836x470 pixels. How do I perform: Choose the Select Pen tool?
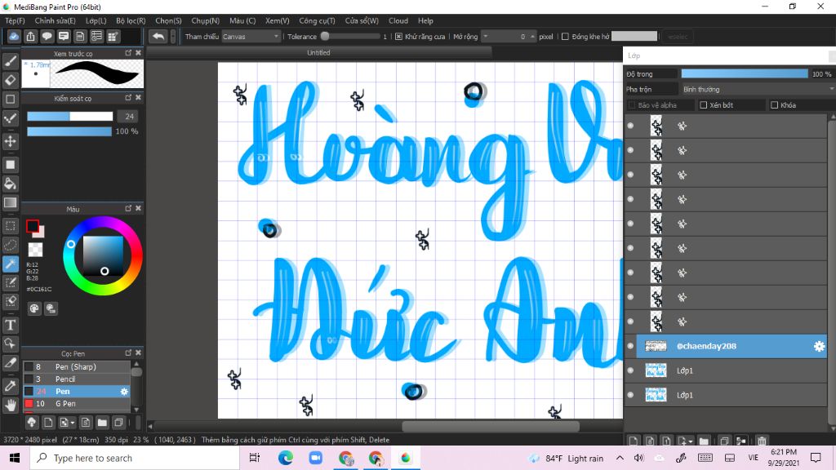coord(10,282)
